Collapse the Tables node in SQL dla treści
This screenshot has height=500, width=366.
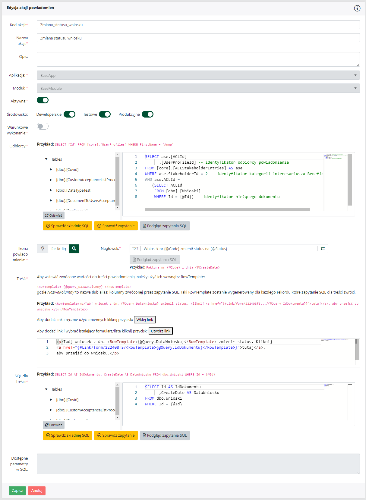pos(46,389)
